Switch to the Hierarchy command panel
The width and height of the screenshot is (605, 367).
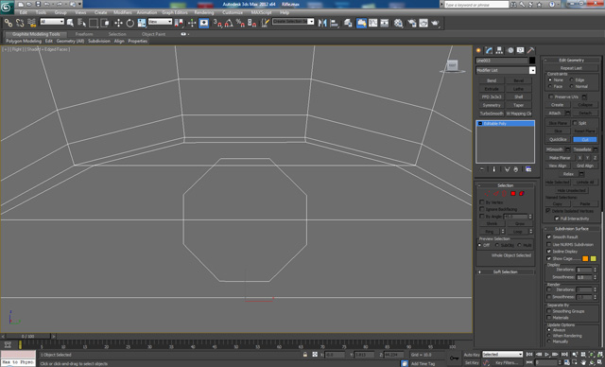click(x=499, y=50)
